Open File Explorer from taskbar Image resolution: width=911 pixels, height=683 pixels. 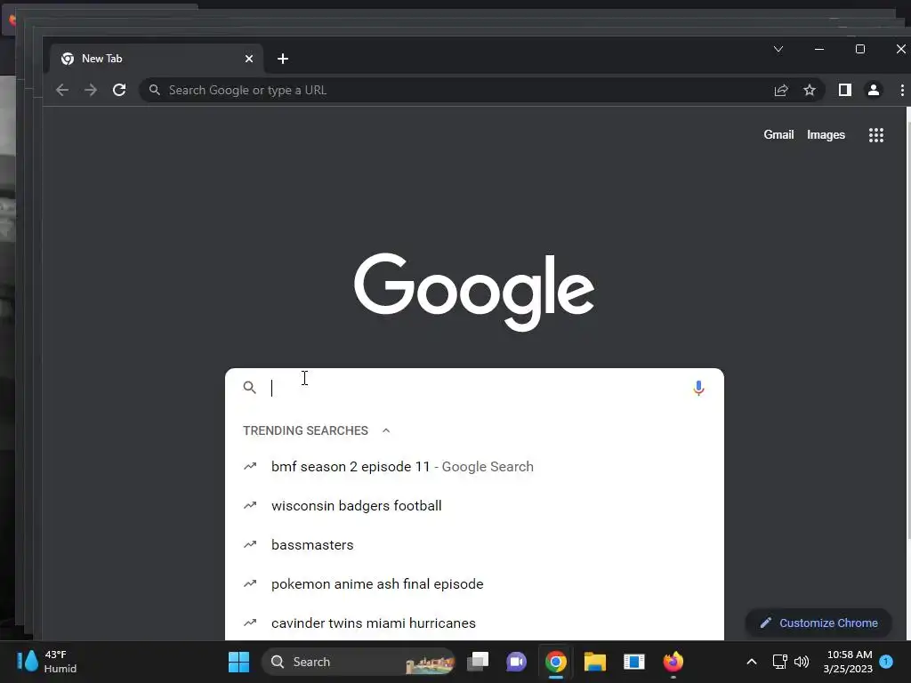point(595,662)
